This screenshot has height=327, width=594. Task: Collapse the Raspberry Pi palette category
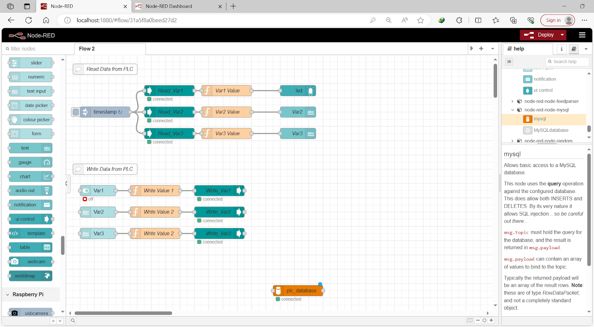click(x=31, y=295)
